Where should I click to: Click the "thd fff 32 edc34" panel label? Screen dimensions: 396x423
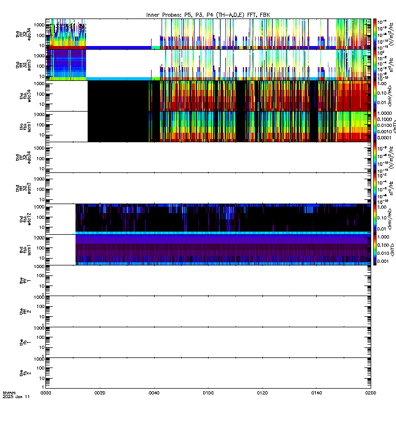click(23, 157)
